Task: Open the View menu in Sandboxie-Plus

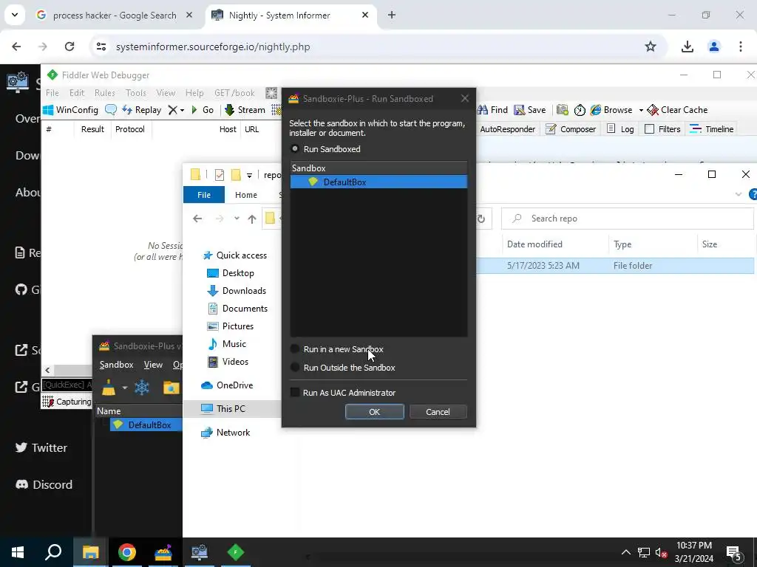Action: click(x=153, y=365)
